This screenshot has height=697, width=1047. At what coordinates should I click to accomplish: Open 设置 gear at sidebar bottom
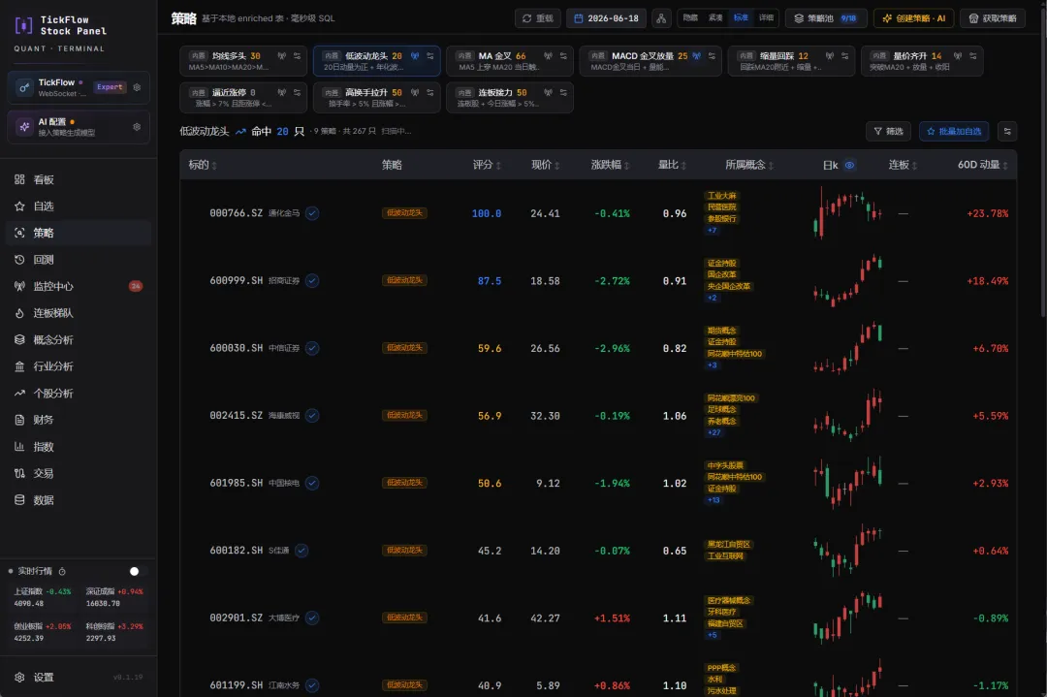coord(19,677)
